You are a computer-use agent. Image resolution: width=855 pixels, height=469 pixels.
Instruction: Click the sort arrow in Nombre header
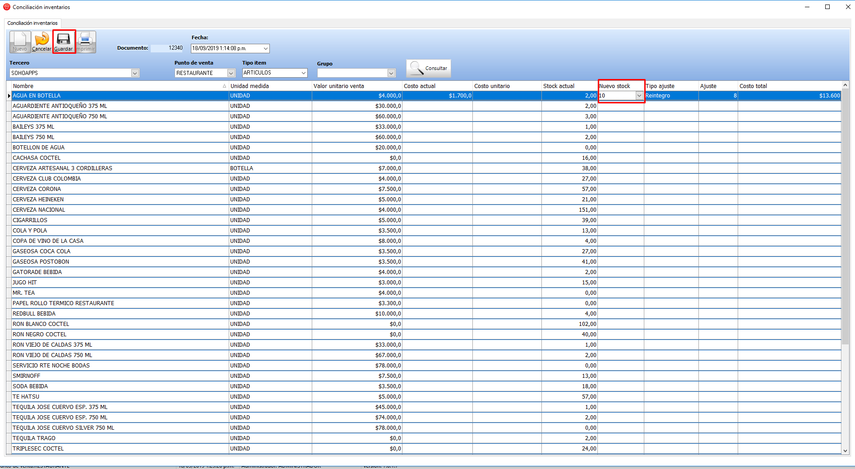point(224,86)
